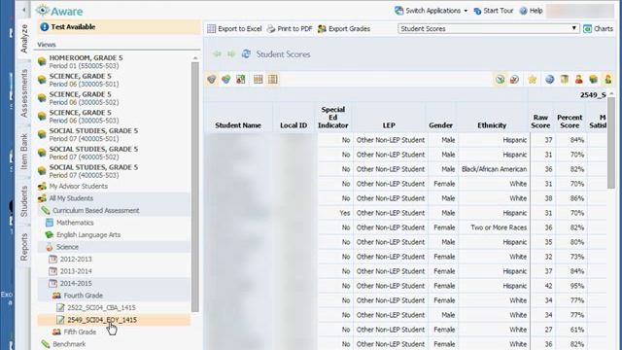Open the Analyze vertical tab
This screenshot has height=350, width=622.
pyautogui.click(x=24, y=39)
